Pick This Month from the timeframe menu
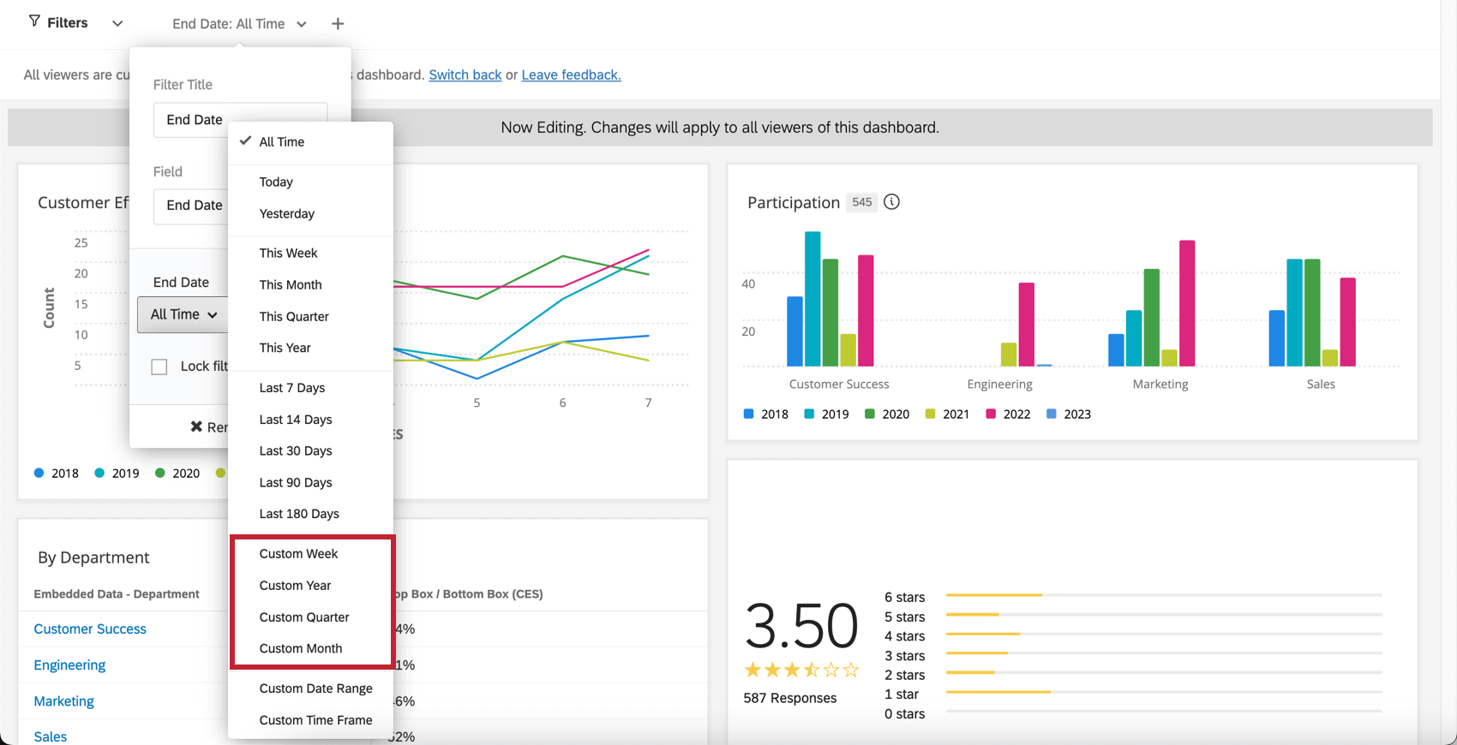The width and height of the screenshot is (1457, 745). pos(291,284)
